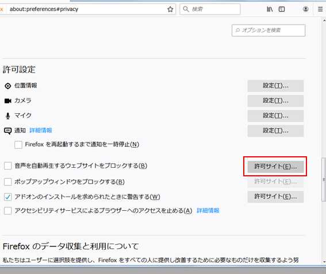Image resolution: width=326 pixels, height=274 pixels.
Task: Open notification (通知) settings button
Action: coord(275,130)
